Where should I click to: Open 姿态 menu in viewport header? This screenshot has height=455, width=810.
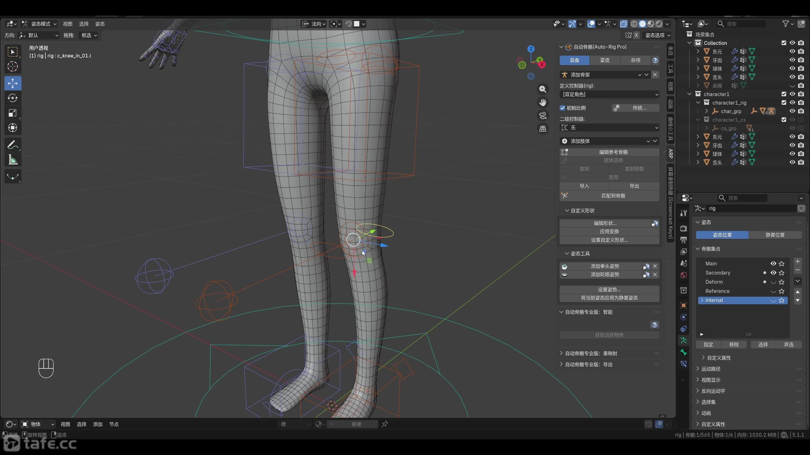(x=100, y=24)
